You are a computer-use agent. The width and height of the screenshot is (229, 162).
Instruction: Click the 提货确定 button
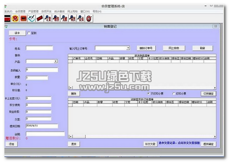[208, 144]
